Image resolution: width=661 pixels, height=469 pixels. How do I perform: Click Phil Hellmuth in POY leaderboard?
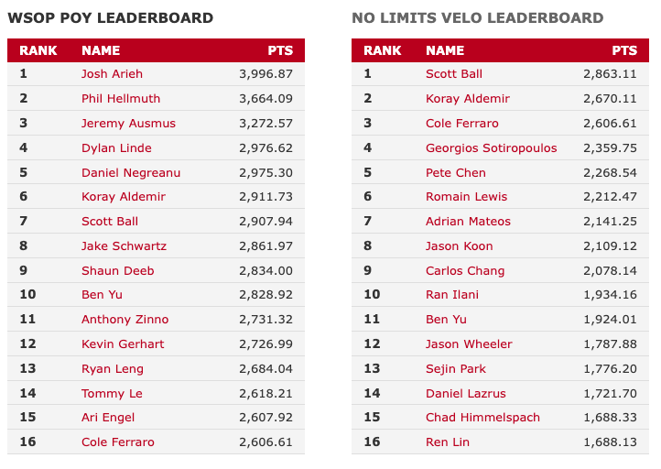121,98
